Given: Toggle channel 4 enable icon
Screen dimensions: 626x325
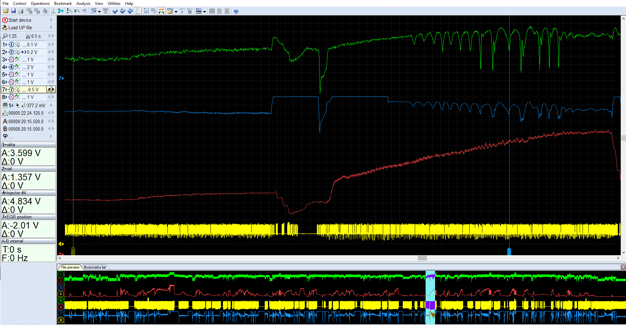Looking at the screenshot, I should (x=11, y=67).
